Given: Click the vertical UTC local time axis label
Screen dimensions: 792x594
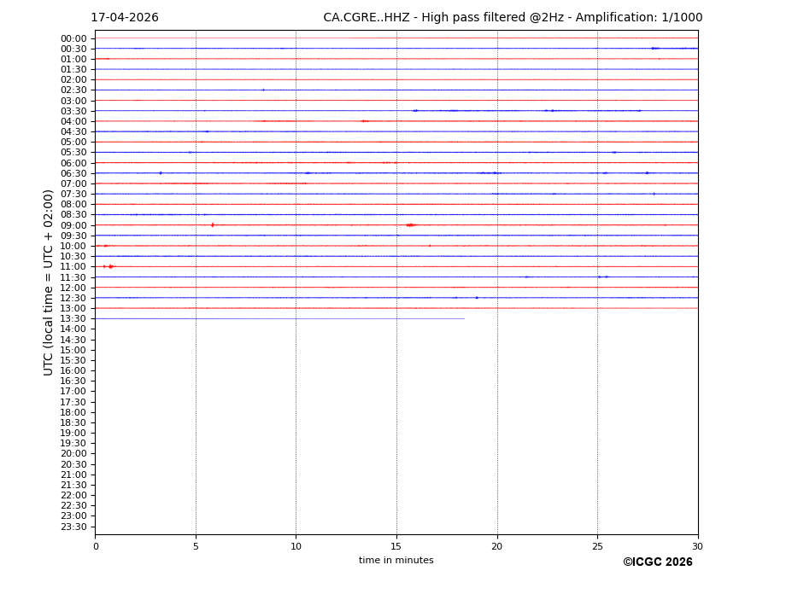Looking at the screenshot, I should (49, 282).
